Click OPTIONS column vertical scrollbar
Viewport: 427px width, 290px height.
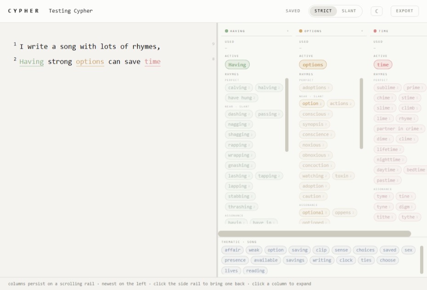(361, 113)
